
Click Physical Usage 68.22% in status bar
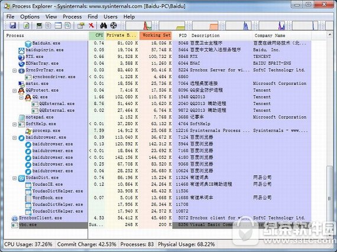point(186,244)
